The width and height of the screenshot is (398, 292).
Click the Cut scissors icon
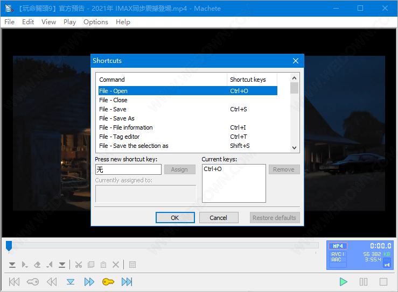point(79,265)
